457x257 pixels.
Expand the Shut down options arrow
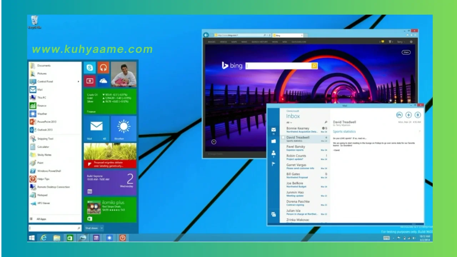tap(101, 228)
